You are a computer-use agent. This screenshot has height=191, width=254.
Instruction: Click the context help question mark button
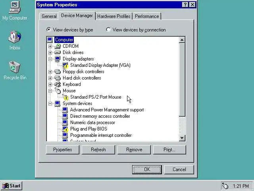pos(185,5)
